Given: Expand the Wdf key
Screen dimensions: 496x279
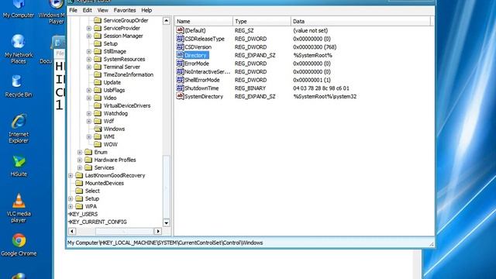Looking at the screenshot, I should tap(89, 122).
